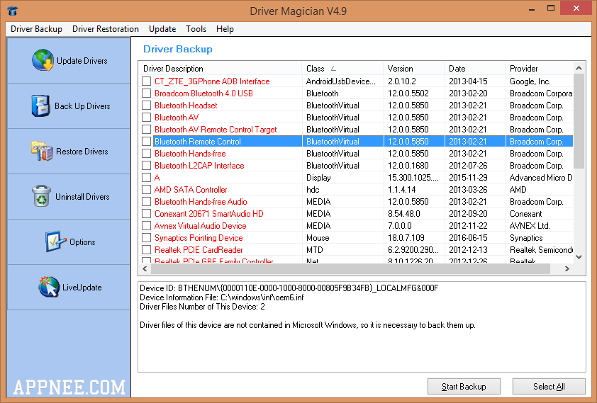Sort list by Version column header
The image size is (597, 403).
pos(413,69)
